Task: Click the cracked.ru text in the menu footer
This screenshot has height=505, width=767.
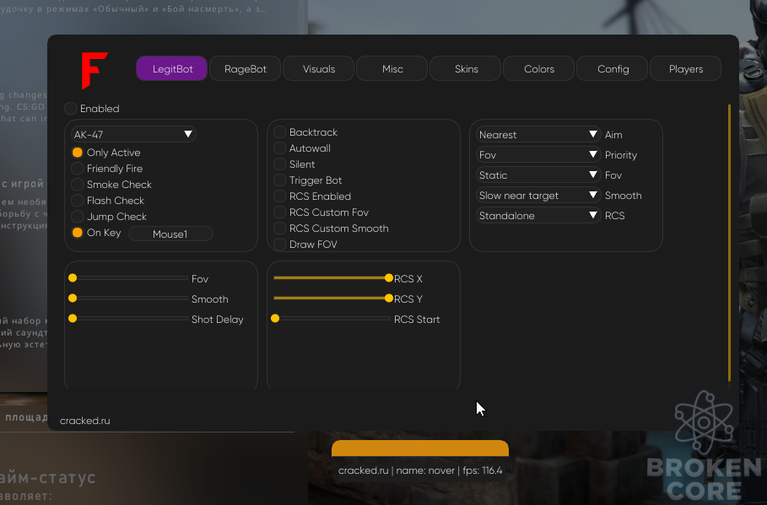Action: (x=84, y=421)
